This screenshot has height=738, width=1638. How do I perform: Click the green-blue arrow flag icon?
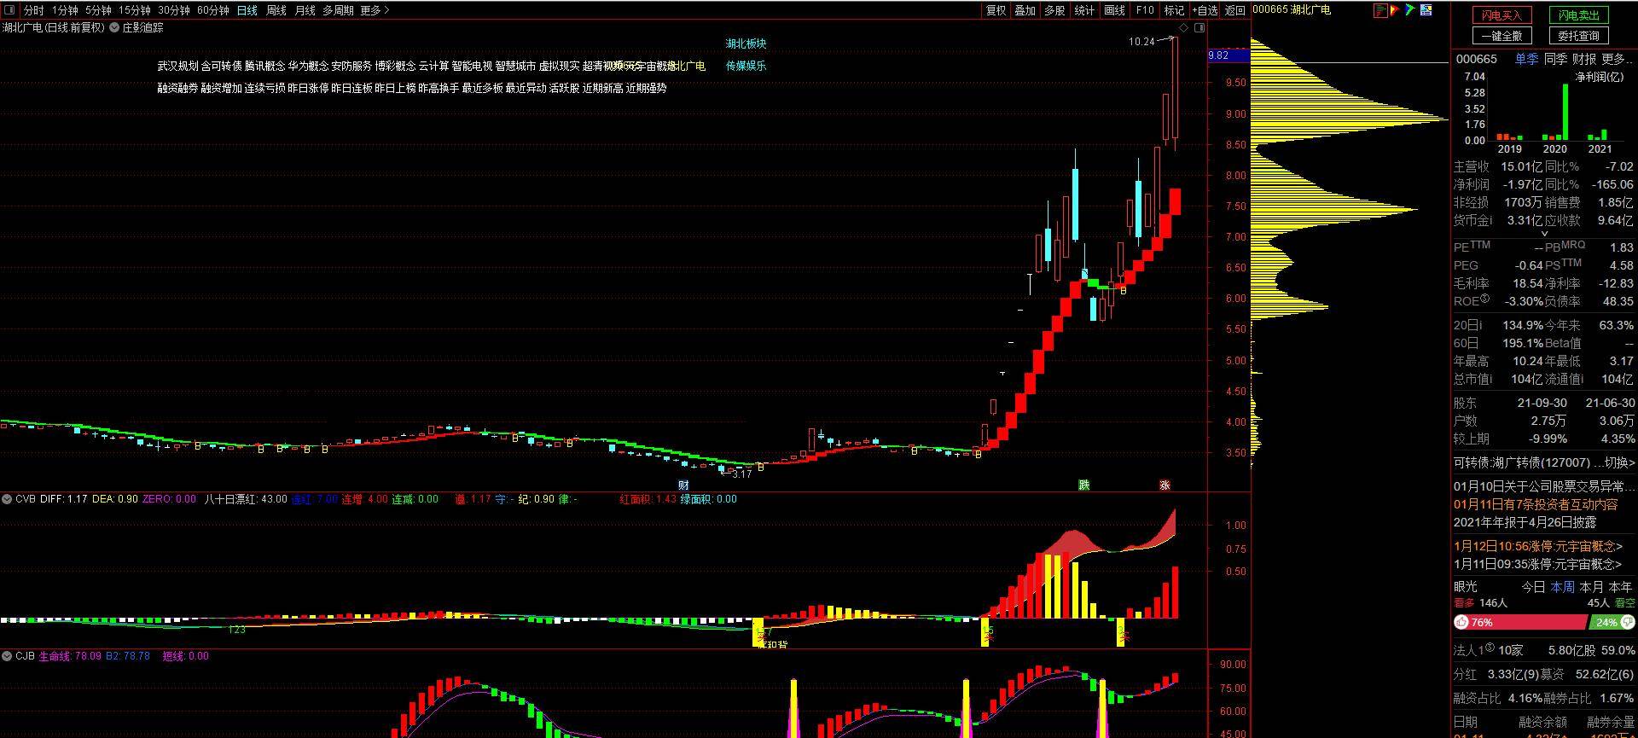1410,10
